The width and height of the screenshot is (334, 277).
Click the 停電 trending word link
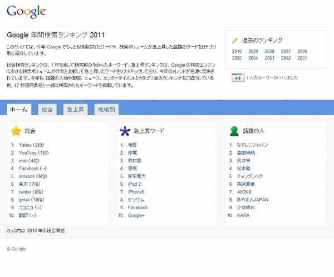click(x=132, y=153)
